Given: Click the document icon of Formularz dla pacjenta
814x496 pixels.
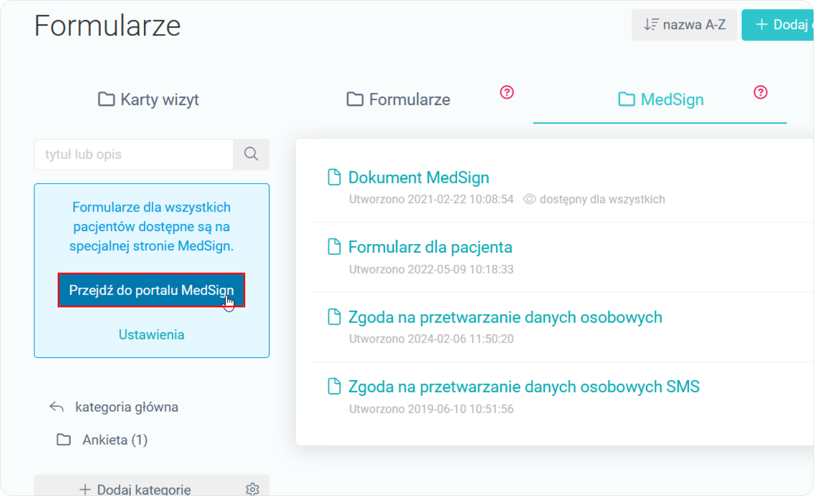Looking at the screenshot, I should coord(334,246).
